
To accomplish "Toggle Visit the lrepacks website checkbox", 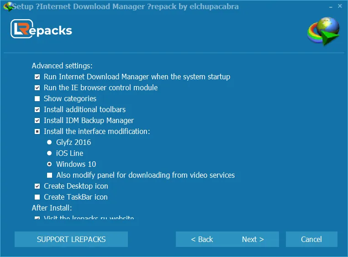I will point(37,218).
